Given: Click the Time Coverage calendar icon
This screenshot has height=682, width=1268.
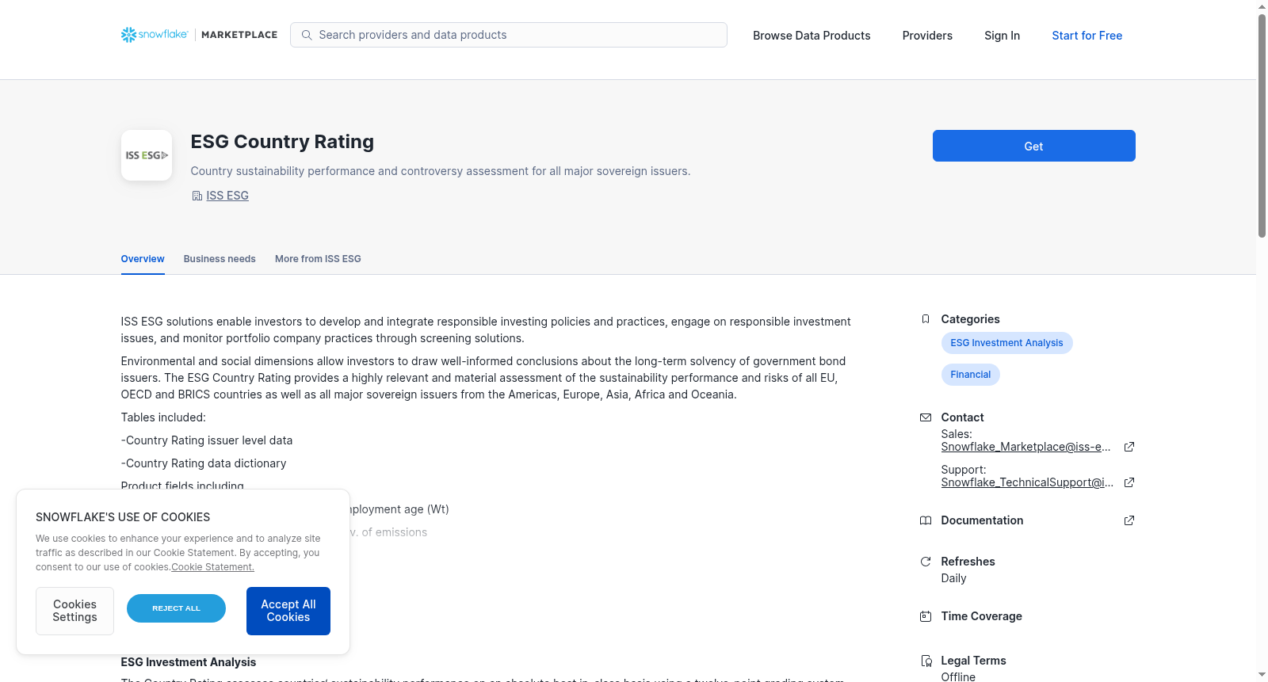Looking at the screenshot, I should click(926, 616).
